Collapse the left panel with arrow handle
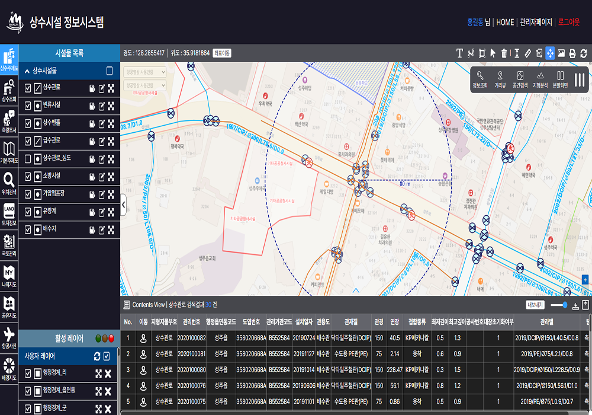 tap(124, 205)
